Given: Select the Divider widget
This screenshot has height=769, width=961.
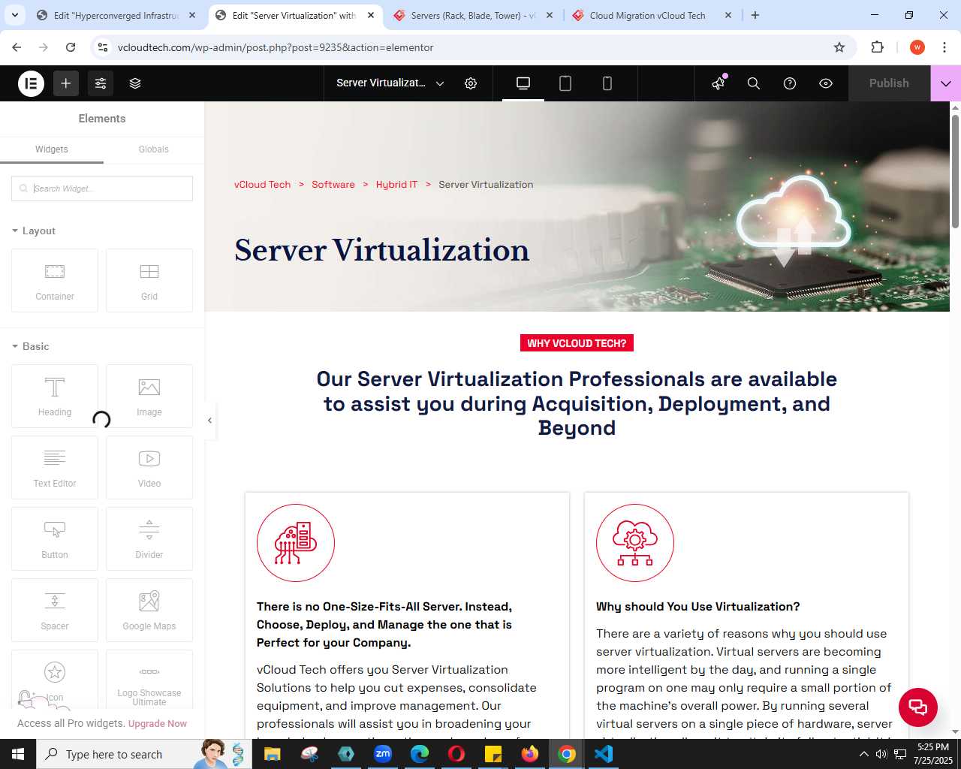Looking at the screenshot, I should pyautogui.click(x=149, y=538).
